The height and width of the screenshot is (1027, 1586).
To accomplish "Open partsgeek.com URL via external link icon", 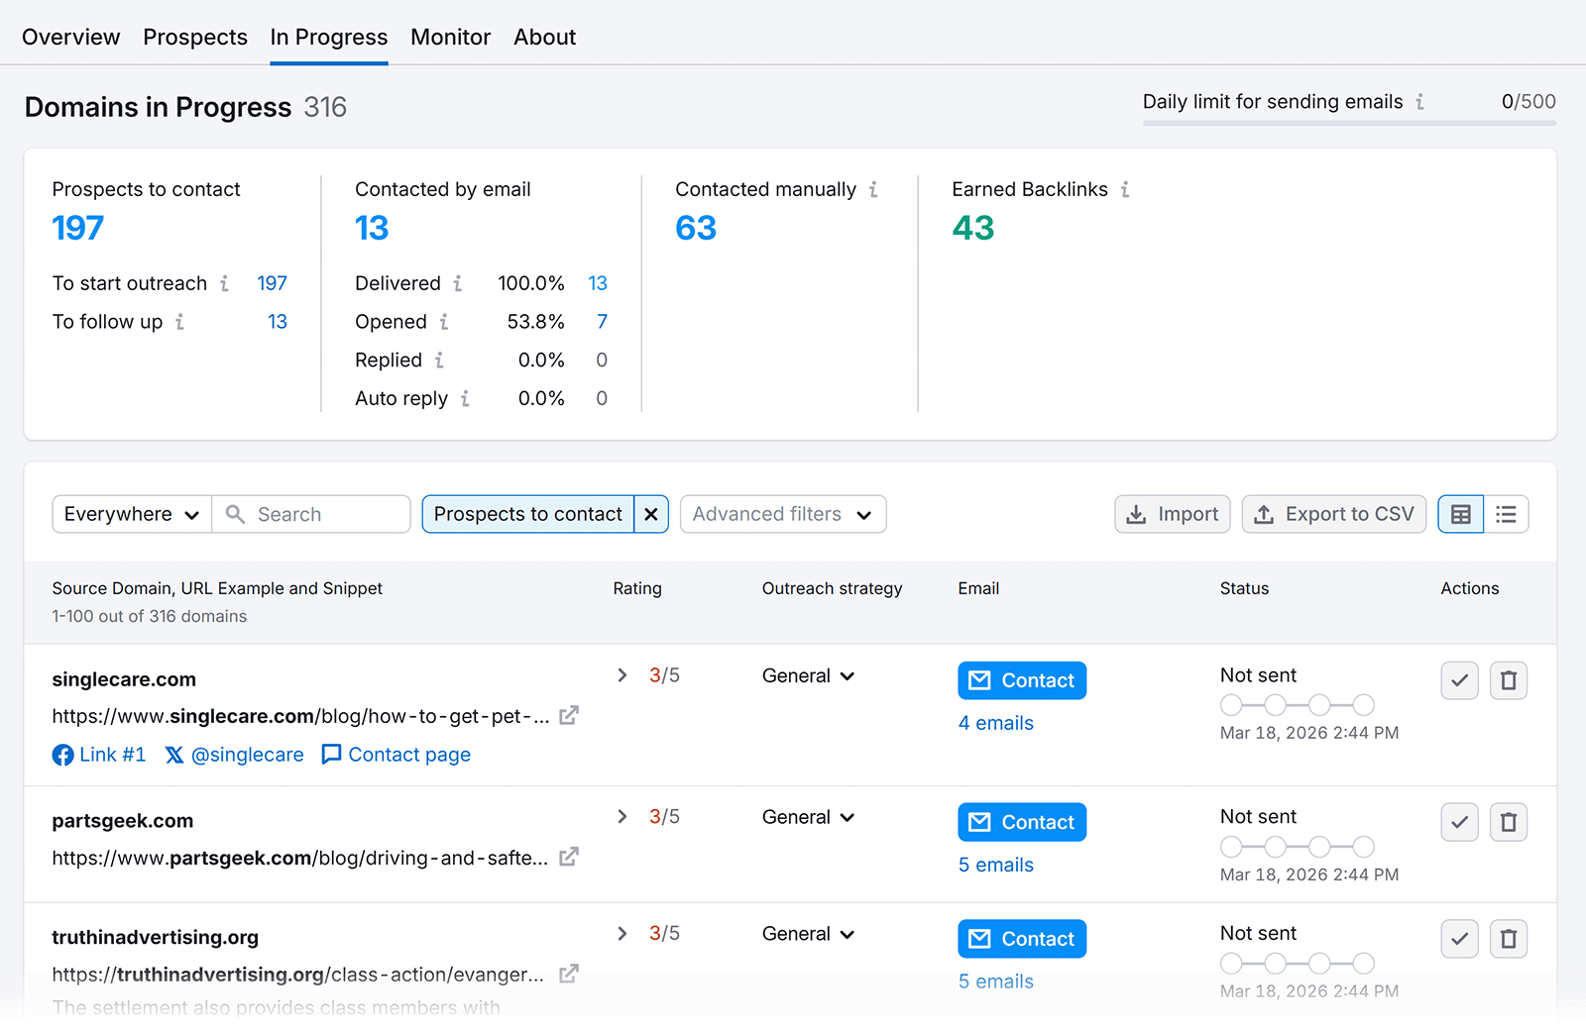I will [568, 857].
